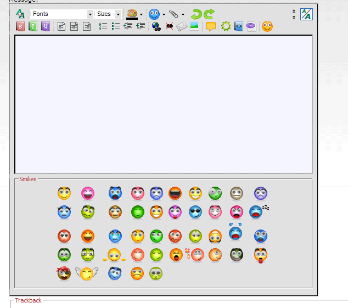Insert the olive sick smilie with x mouth

coord(156,273)
